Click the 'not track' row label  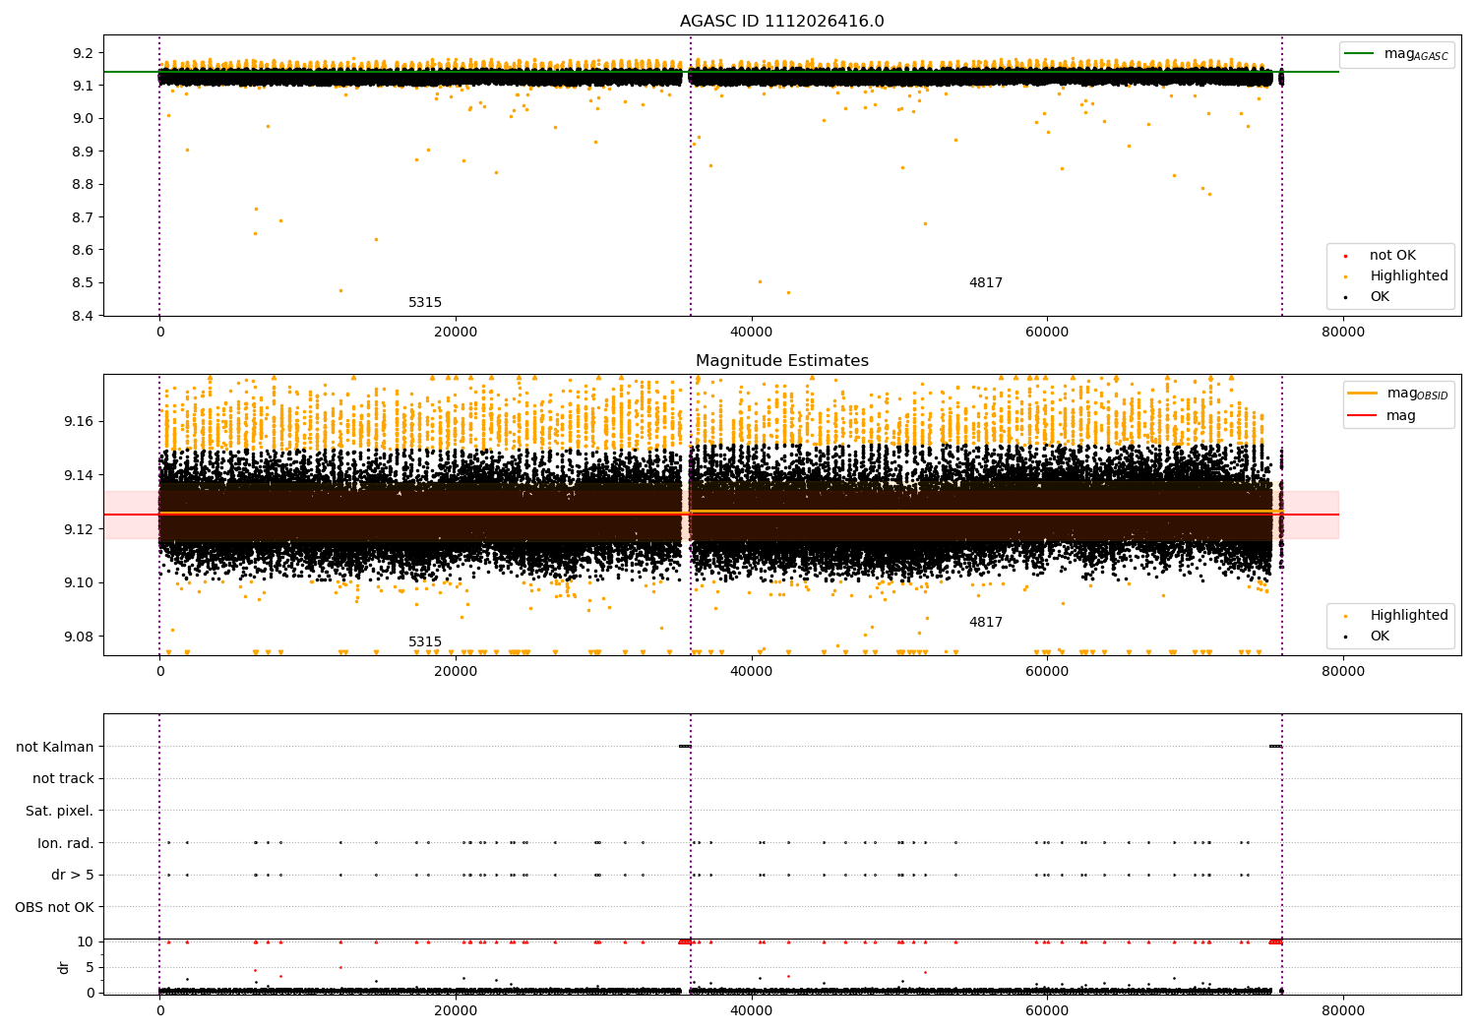pos(63,778)
